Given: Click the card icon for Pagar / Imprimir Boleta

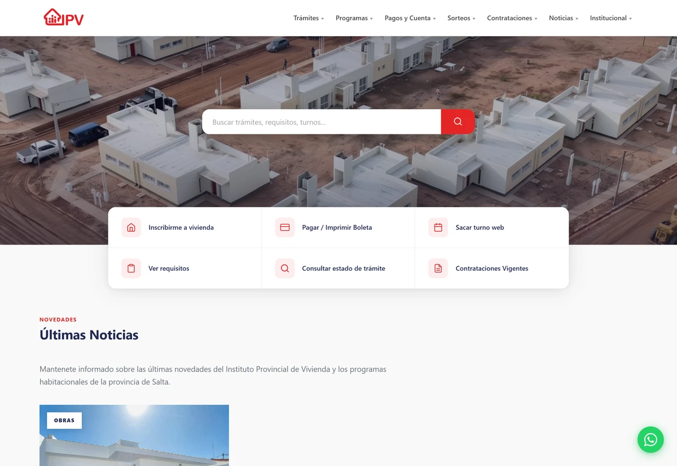Looking at the screenshot, I should click(x=285, y=228).
